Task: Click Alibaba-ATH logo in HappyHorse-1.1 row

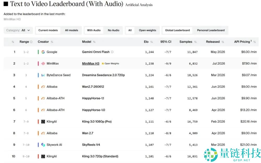Action: (x=43, y=98)
